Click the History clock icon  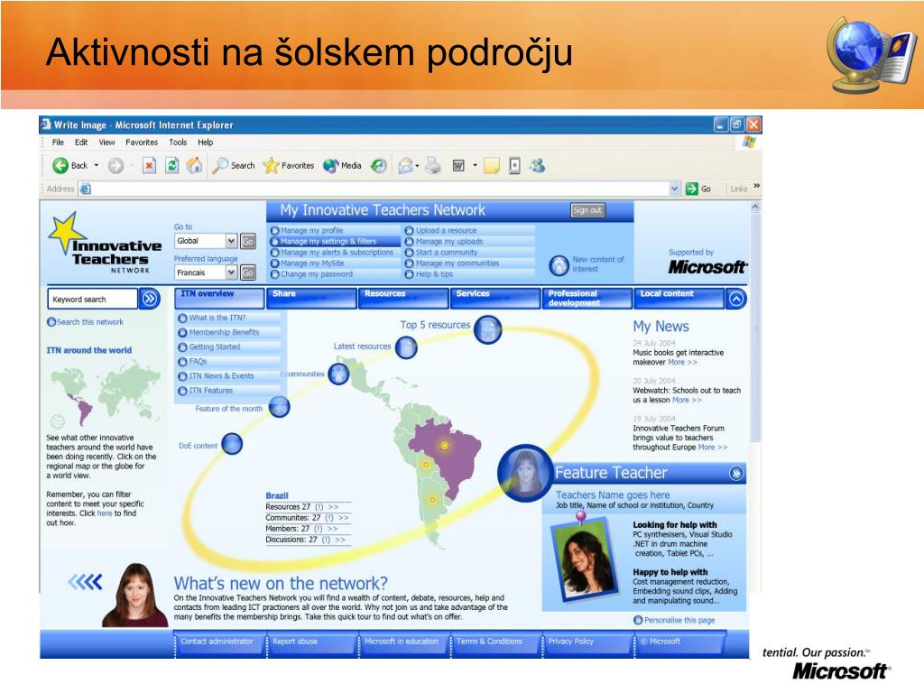coord(379,166)
